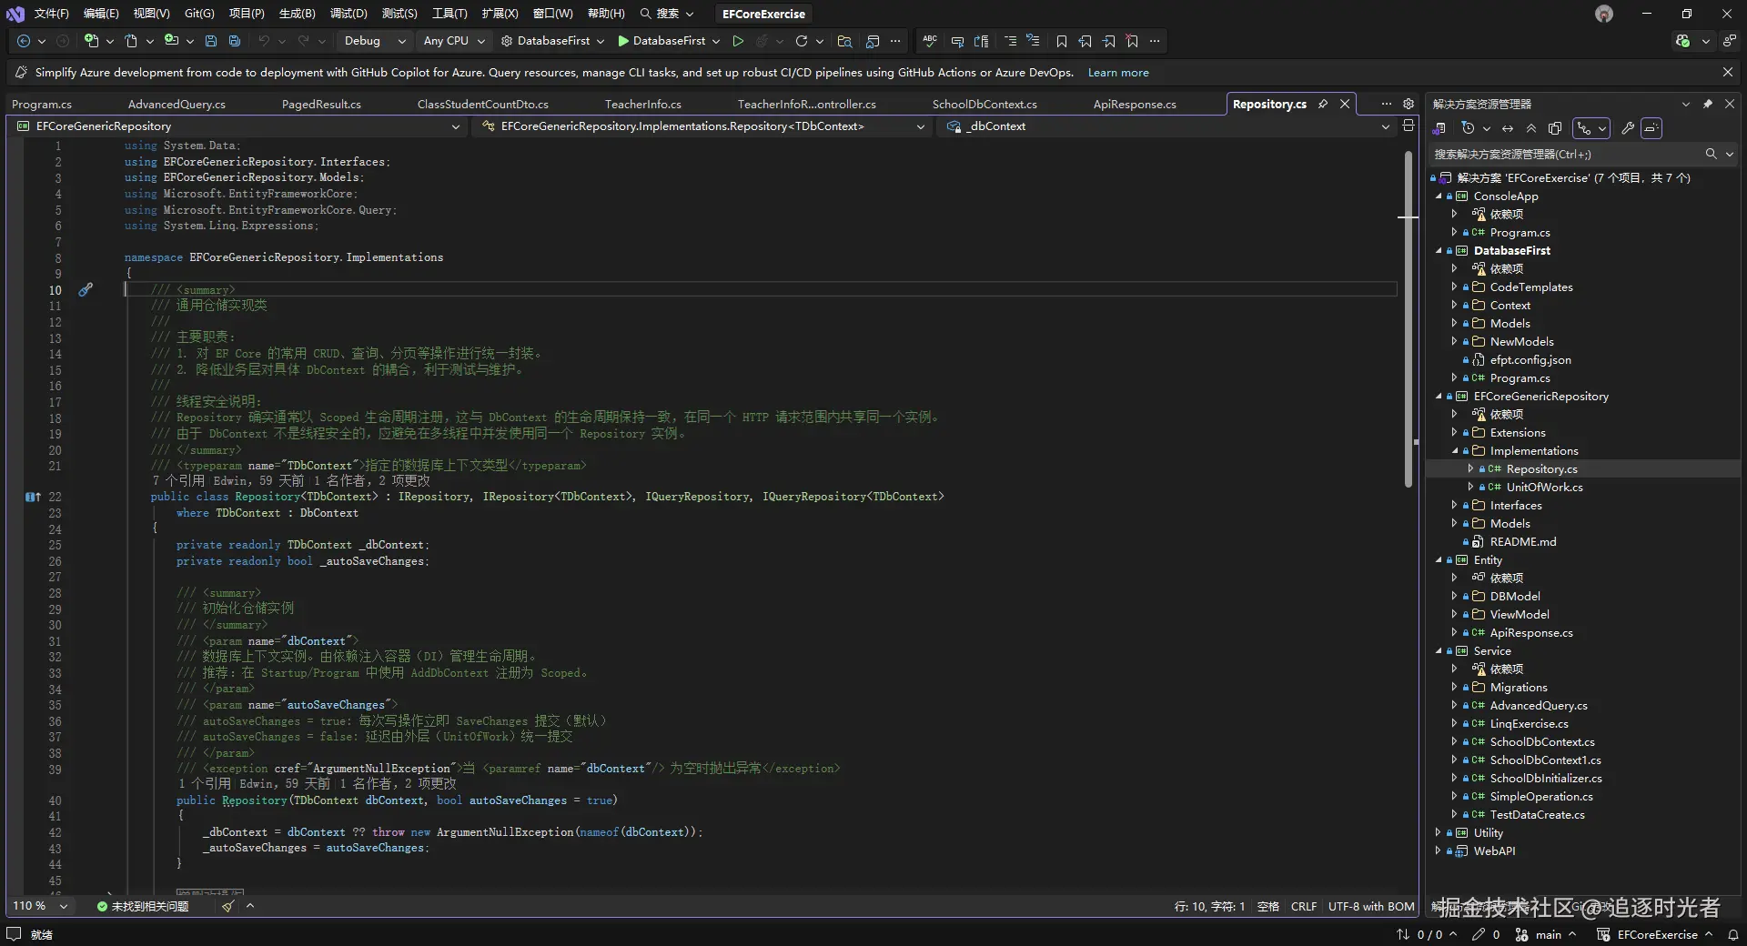Open the notifications bell in status bar
1747x946 pixels.
coord(1732,934)
